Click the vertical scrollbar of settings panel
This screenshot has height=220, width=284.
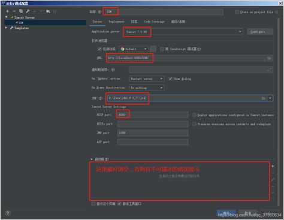point(279,112)
